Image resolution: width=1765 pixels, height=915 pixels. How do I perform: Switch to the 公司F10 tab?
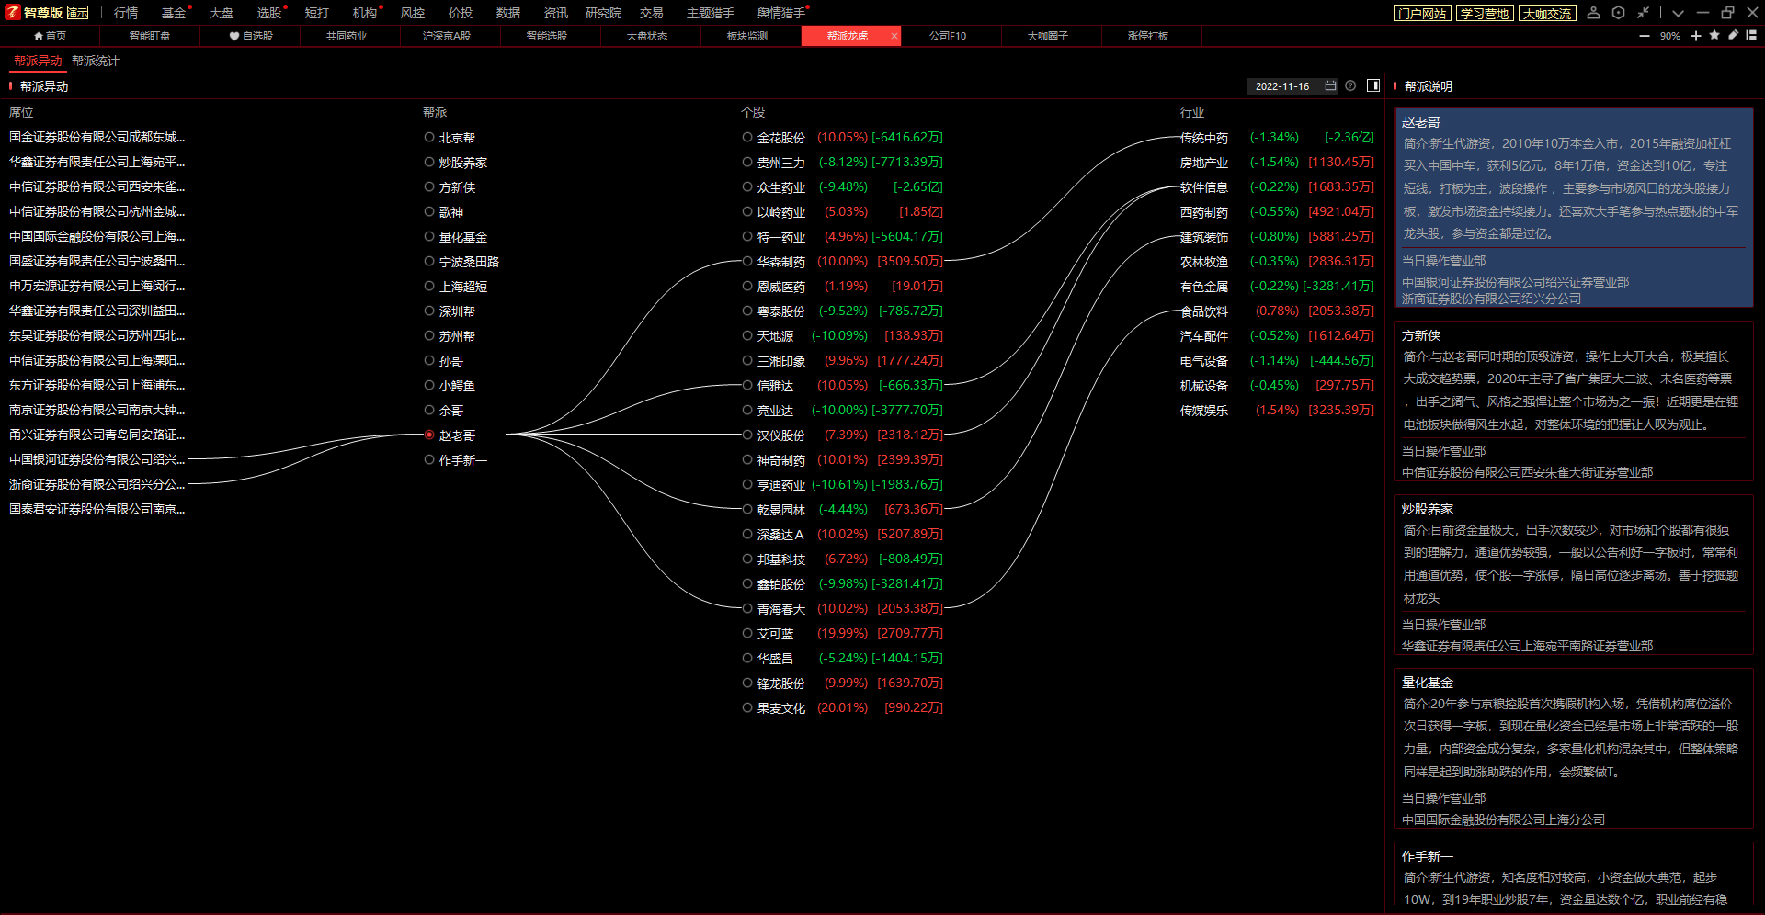pos(948,36)
